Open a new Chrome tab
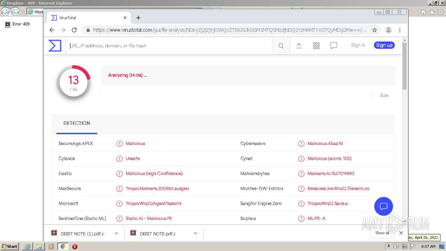The image size is (446, 251). coord(138,18)
